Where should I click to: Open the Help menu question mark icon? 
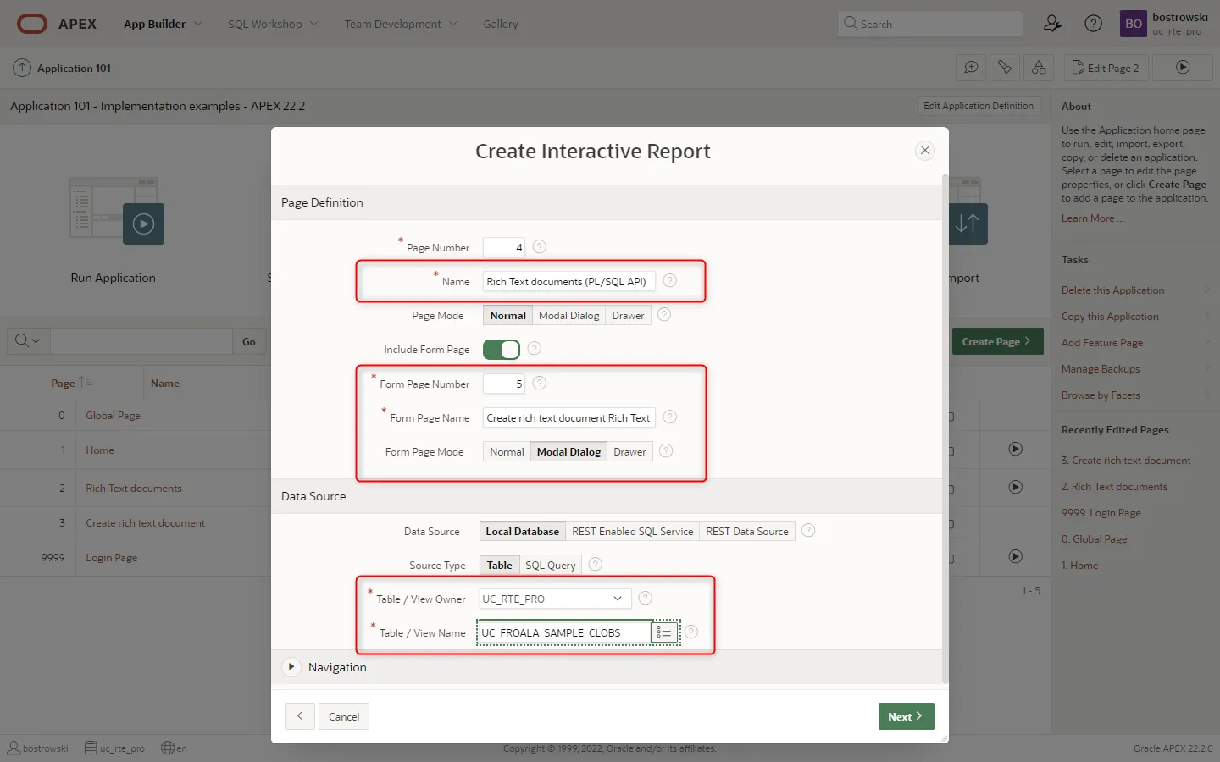pyautogui.click(x=1093, y=24)
